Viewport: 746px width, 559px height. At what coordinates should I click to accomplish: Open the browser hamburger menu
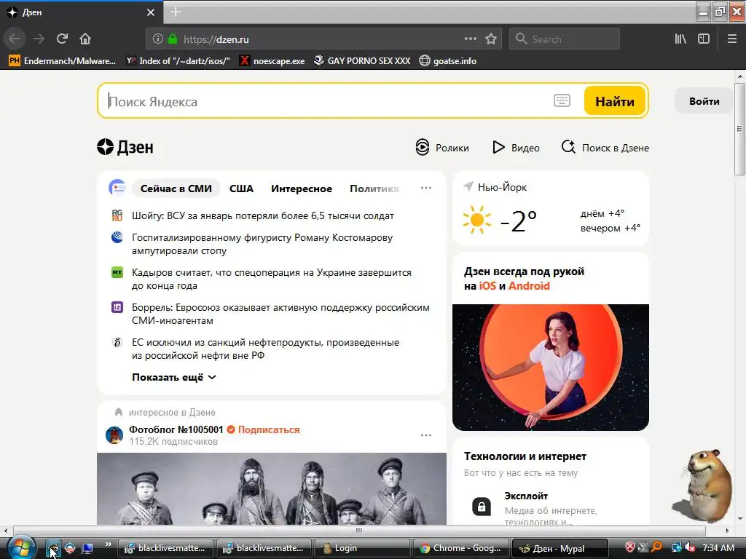(x=732, y=39)
